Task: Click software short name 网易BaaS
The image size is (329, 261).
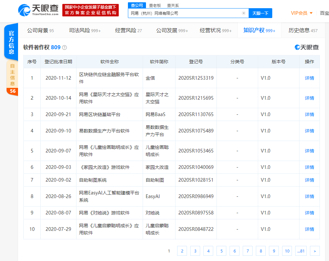Action: tap(155, 114)
